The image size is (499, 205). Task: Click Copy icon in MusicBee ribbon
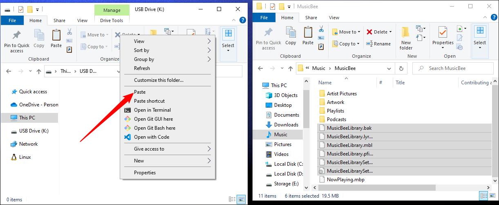point(291,36)
